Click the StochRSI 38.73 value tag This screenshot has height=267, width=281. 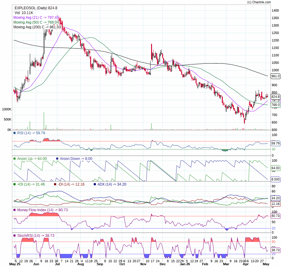(275, 250)
